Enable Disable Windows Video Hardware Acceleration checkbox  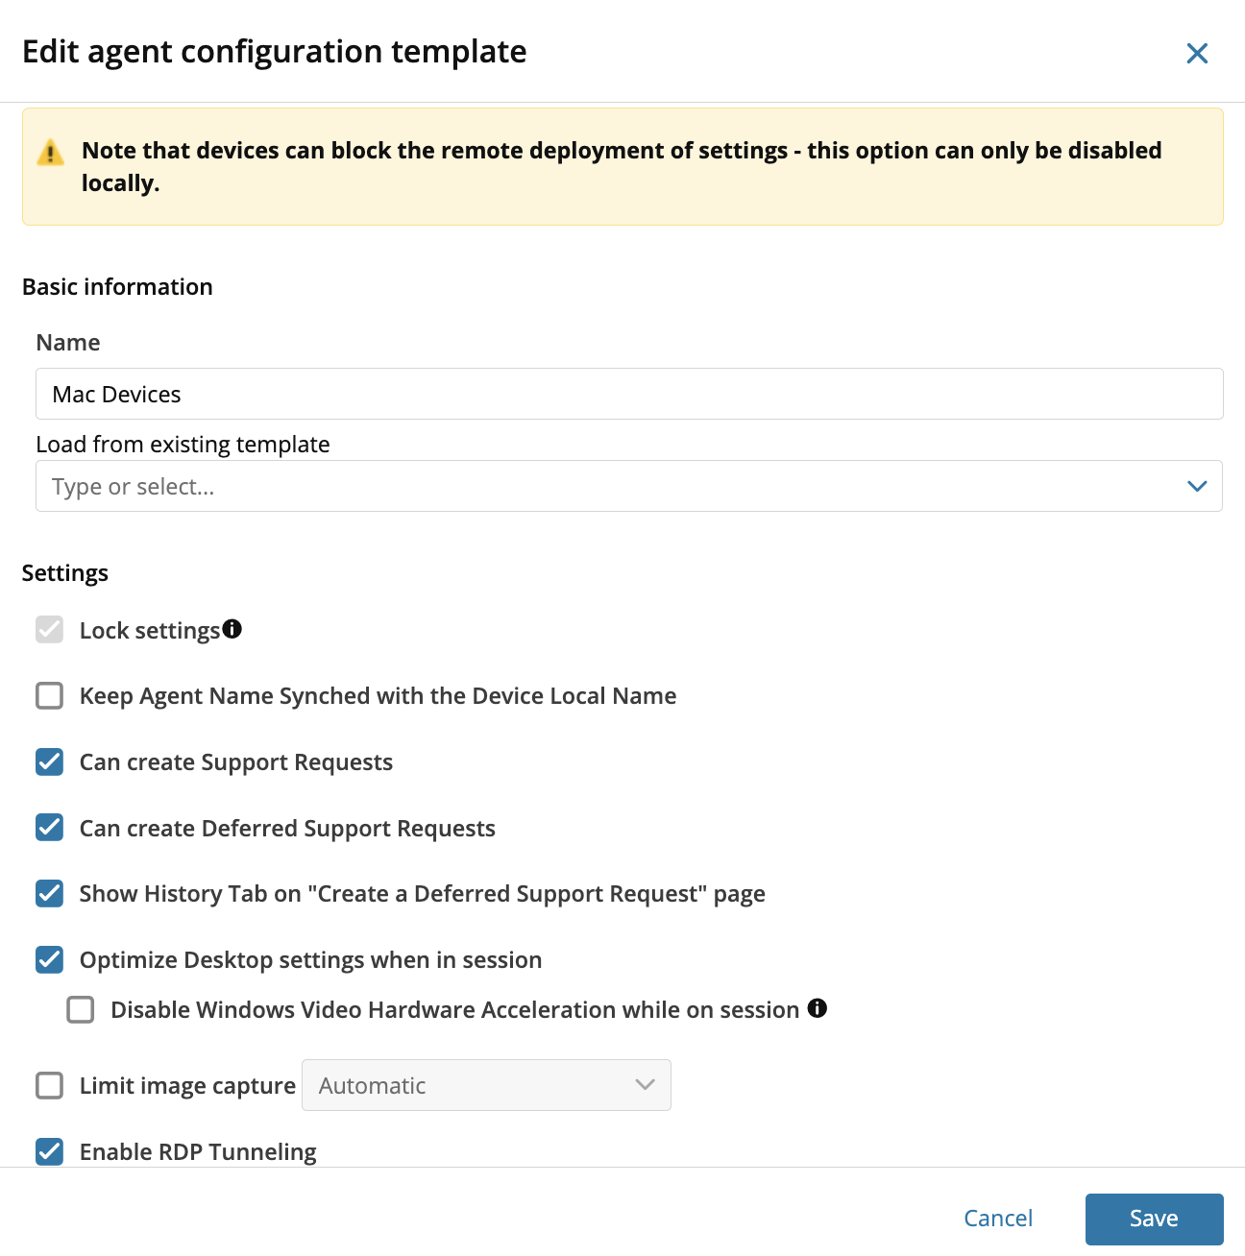tap(81, 1009)
